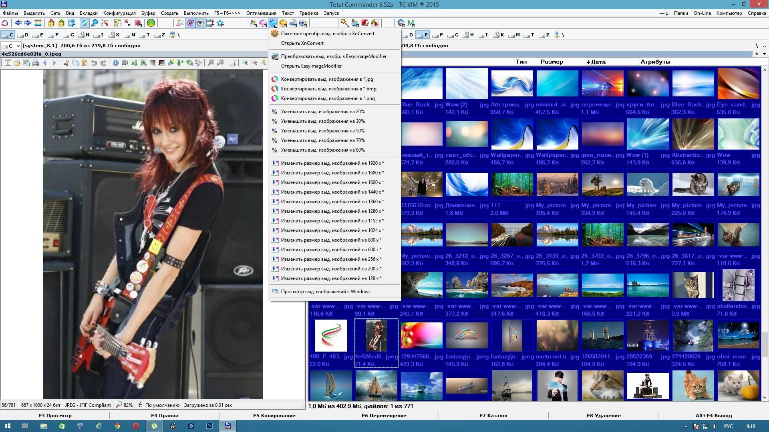The width and height of the screenshot is (769, 432).
Task: Click the paste clipboard icon in viewer toolbar
Action: 85,63
